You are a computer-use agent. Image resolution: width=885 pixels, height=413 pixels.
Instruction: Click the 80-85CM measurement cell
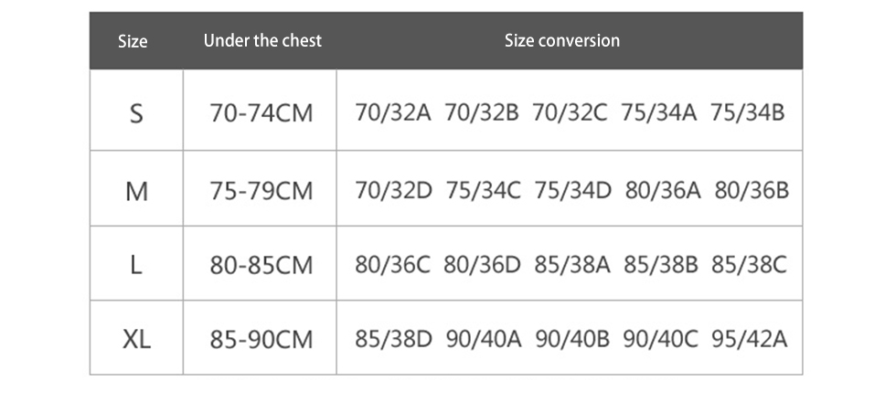tap(261, 265)
